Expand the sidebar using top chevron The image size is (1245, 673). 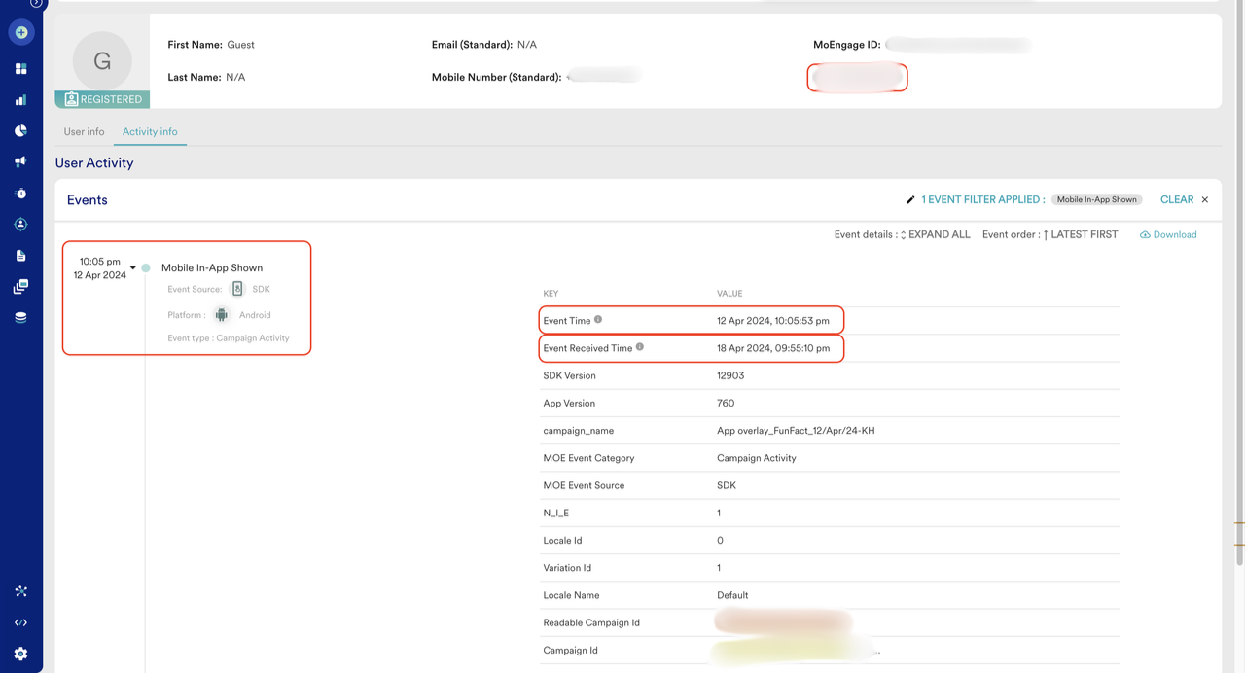[36, 3]
